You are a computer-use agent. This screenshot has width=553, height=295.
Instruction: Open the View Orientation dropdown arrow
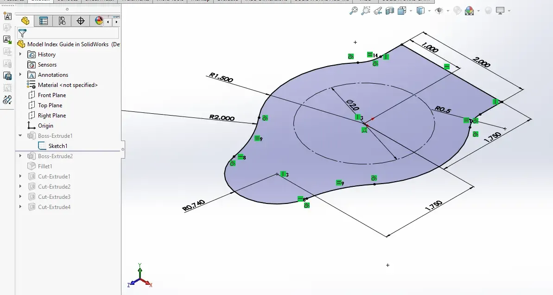411,11
